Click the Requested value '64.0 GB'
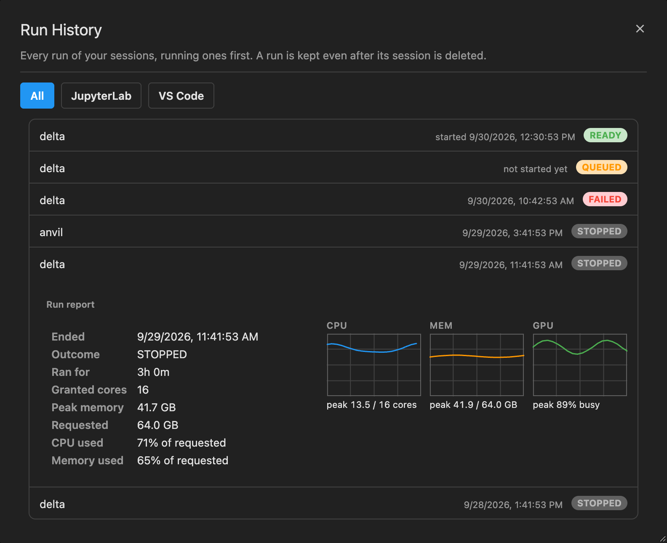Screen dimensions: 667x543 tap(157, 425)
